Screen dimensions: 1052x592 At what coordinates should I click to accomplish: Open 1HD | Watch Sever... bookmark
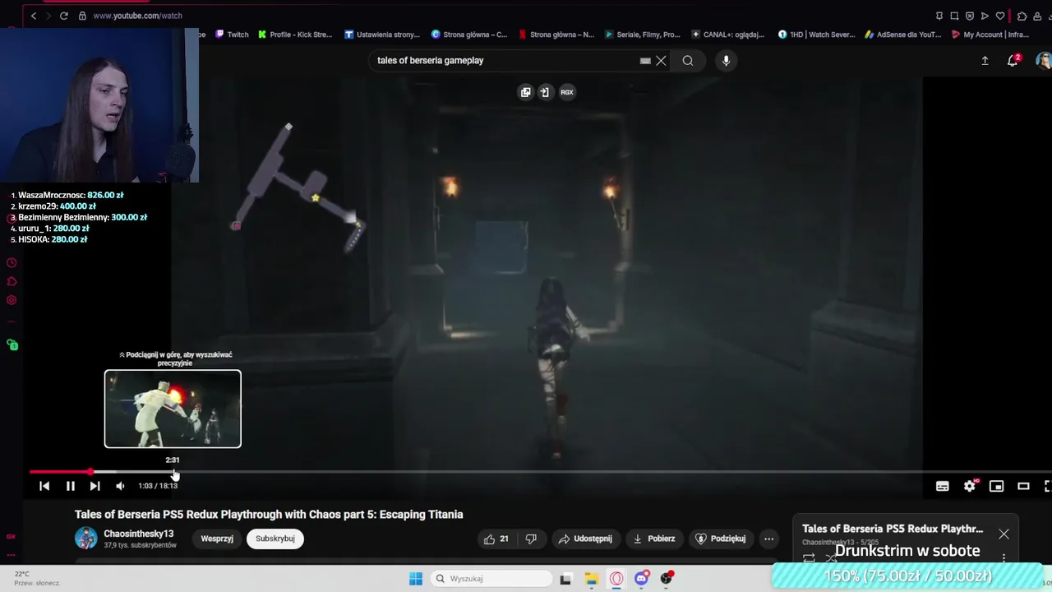(x=816, y=35)
